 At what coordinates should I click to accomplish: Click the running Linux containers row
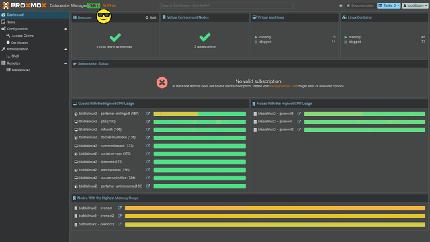pyautogui.click(x=384, y=37)
